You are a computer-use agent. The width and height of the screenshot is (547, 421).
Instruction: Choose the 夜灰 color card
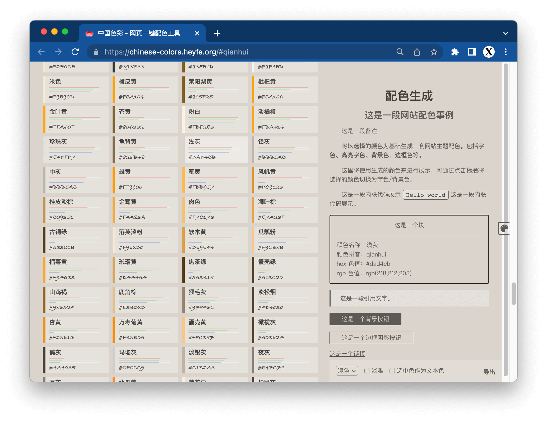click(285, 360)
